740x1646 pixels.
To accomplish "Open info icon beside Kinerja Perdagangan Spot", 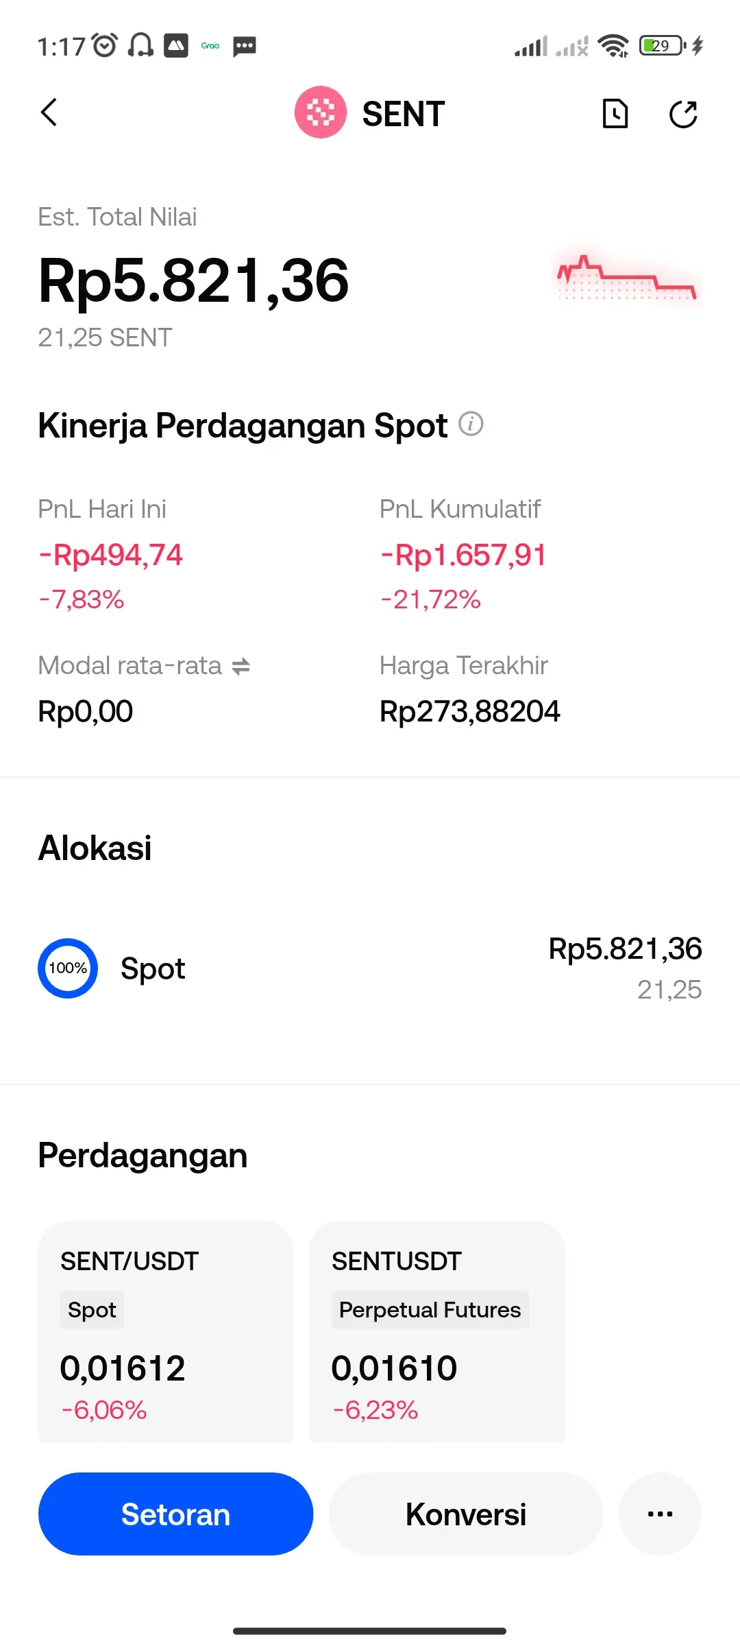I will (471, 424).
